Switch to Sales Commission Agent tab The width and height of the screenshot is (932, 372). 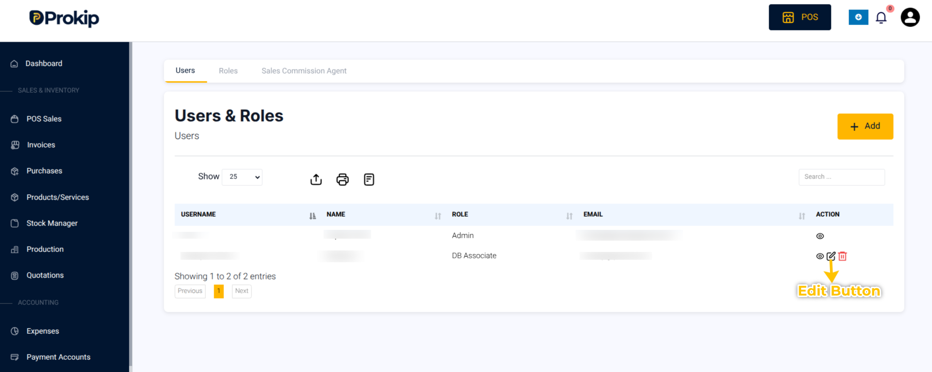(x=304, y=71)
